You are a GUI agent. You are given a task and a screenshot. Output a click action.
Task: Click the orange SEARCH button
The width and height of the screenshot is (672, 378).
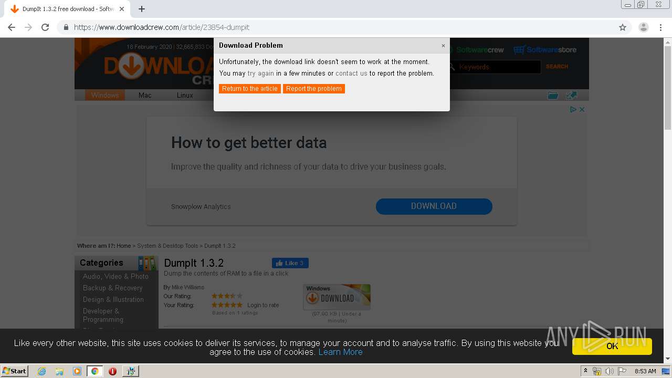point(557,67)
